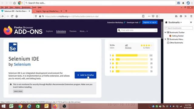Click the Selenium IDE extension icon
Image resolution: width=194 pixels, height=109 pixels.
[x=13, y=47]
